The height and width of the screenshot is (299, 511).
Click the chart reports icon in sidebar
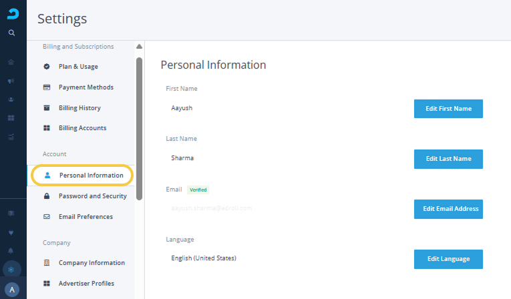tap(11, 137)
